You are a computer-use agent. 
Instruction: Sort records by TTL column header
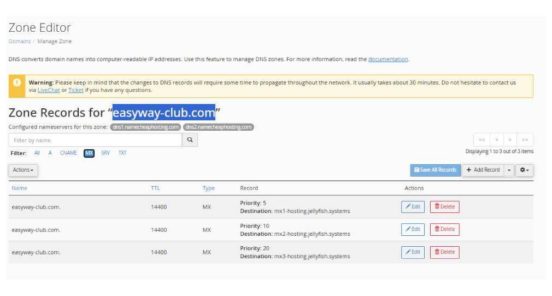tap(155, 188)
